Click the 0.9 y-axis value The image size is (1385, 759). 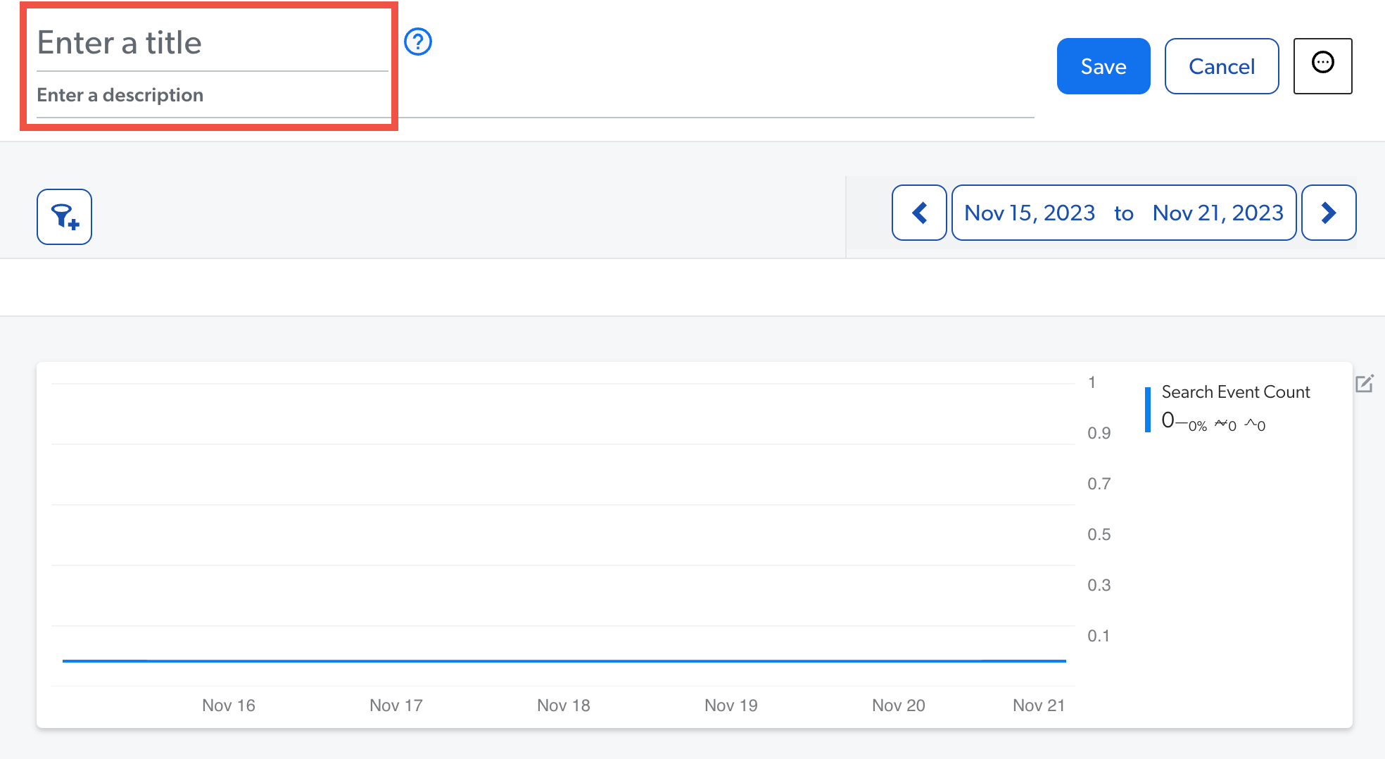1099,433
